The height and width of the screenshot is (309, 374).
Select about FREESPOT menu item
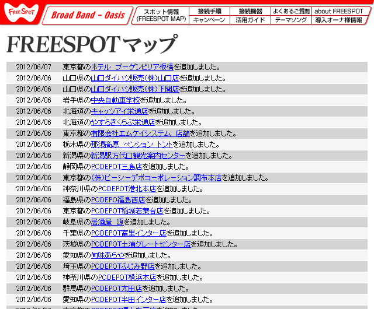[339, 12]
